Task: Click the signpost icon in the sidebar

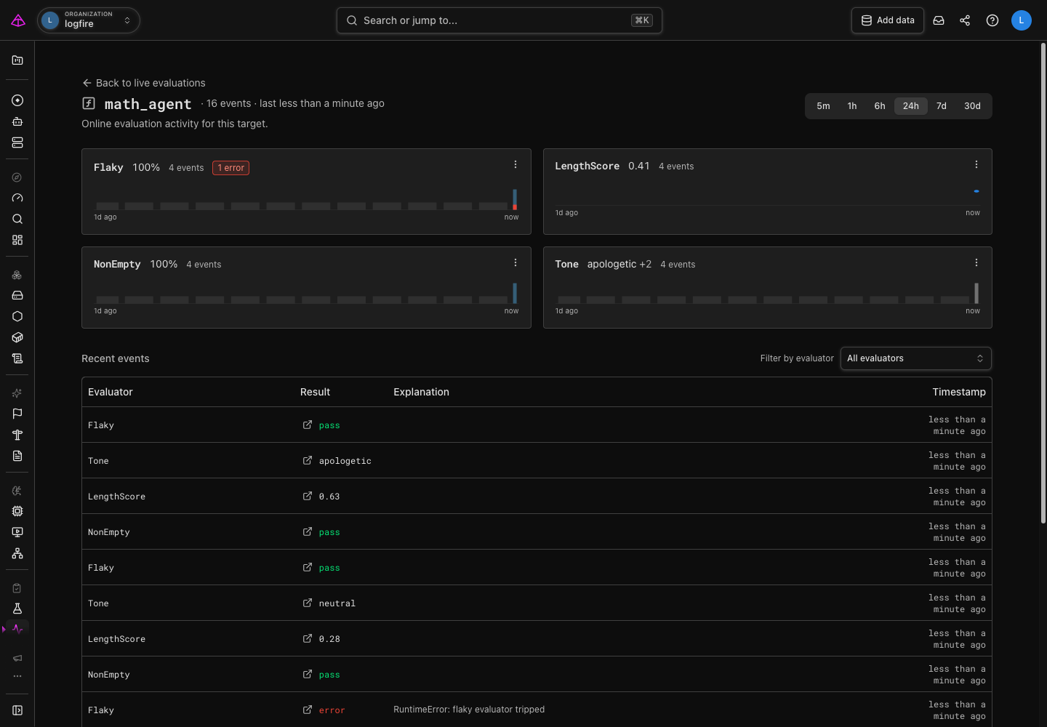Action: [x=17, y=435]
